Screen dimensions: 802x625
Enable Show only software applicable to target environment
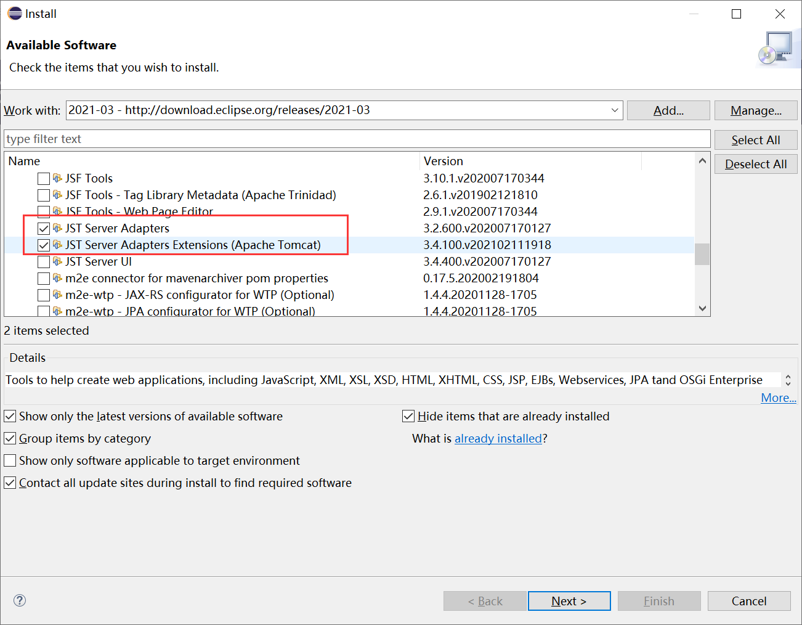pos(10,460)
